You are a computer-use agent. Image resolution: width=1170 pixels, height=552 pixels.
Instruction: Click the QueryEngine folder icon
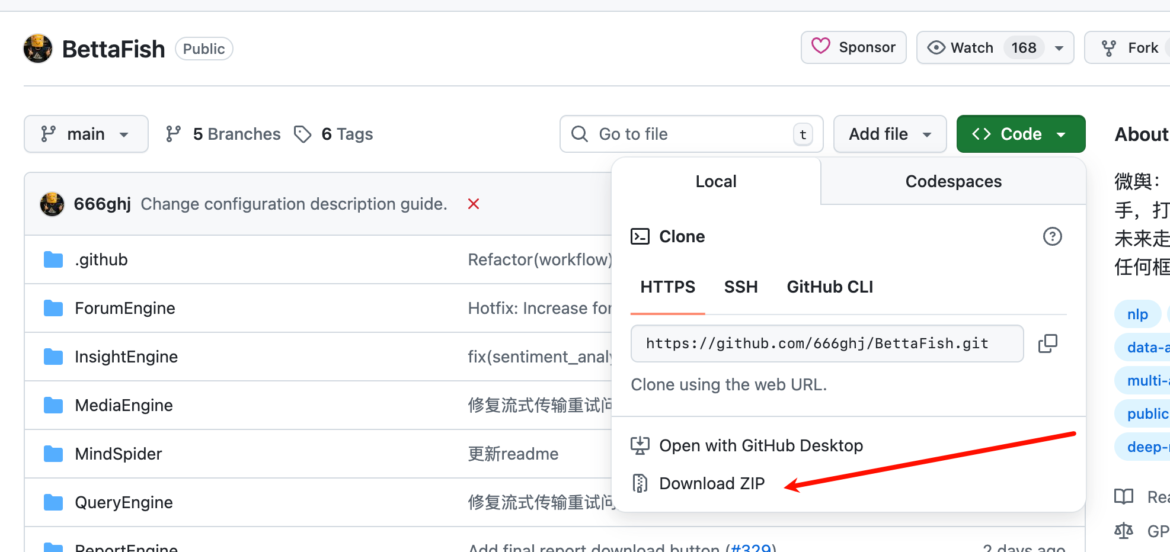click(x=53, y=502)
